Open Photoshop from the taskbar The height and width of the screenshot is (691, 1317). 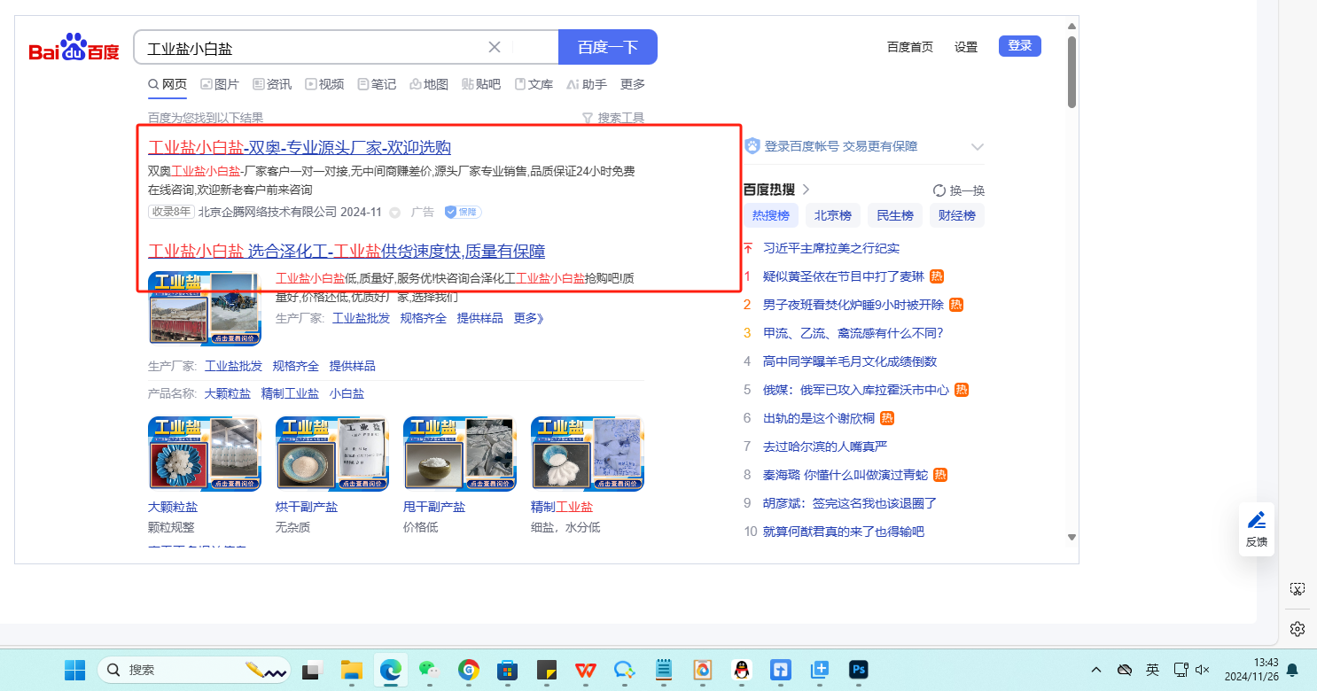click(x=858, y=670)
